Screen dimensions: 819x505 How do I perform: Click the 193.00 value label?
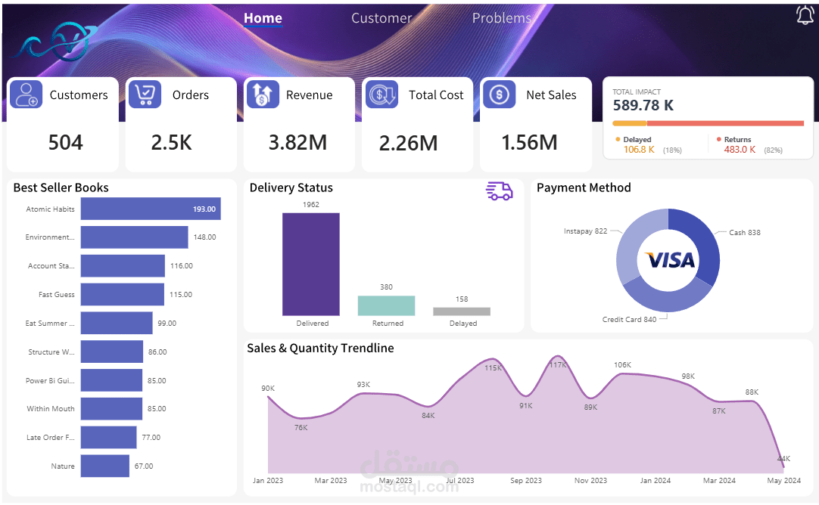tap(204, 209)
